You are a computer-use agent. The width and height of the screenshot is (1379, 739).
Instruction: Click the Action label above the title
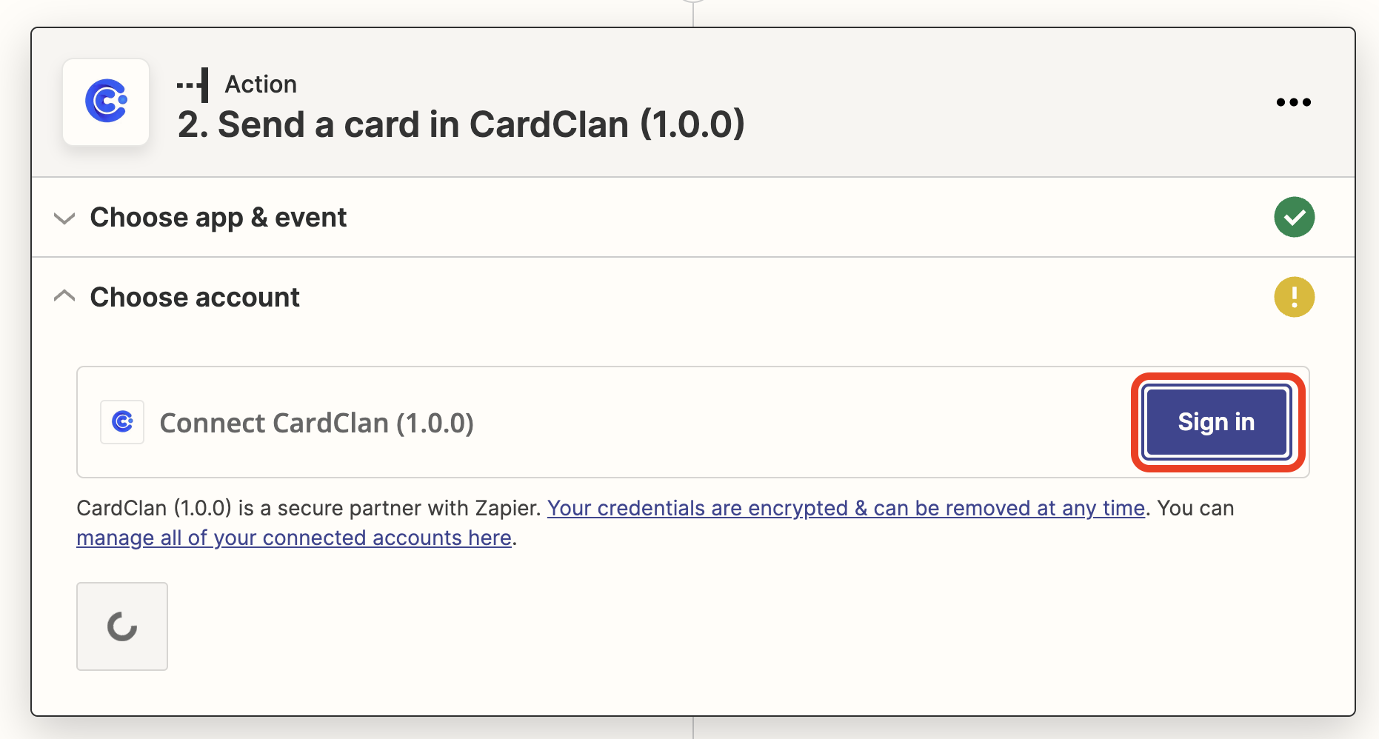pos(260,84)
